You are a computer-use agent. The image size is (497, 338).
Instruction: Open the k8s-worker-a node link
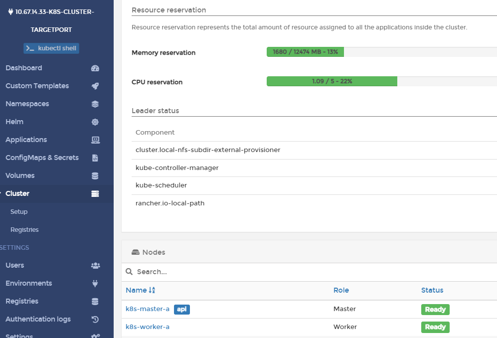click(147, 327)
